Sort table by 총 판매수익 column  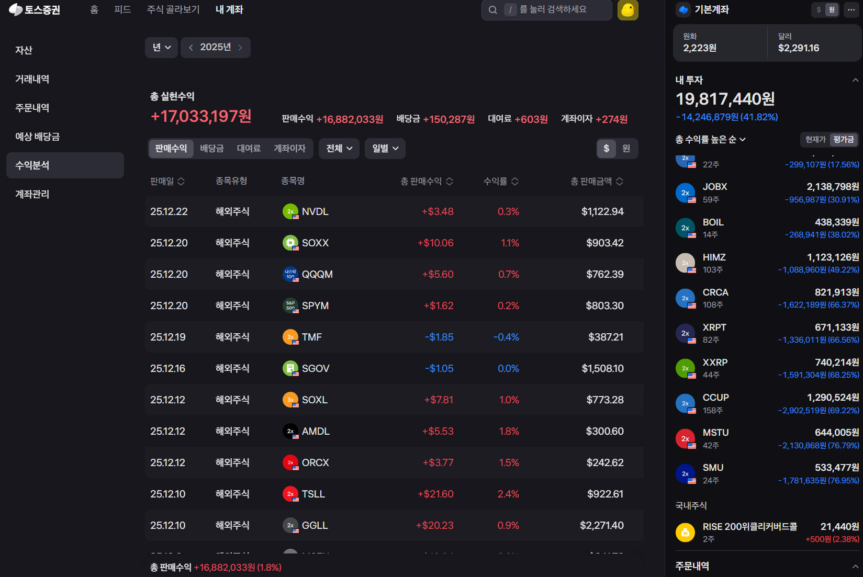point(427,181)
